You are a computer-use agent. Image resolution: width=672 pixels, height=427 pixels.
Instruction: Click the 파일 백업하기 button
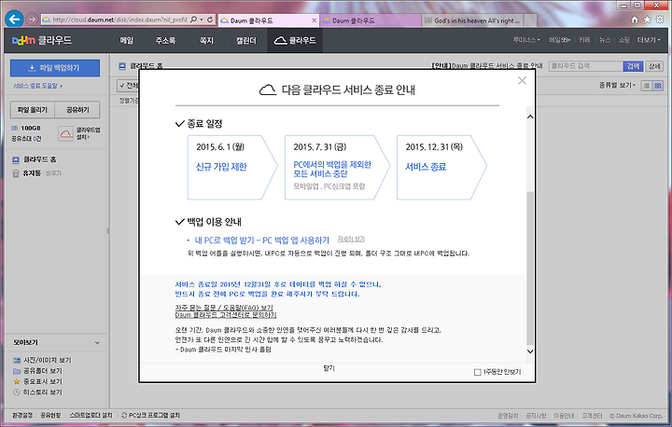click(x=55, y=68)
